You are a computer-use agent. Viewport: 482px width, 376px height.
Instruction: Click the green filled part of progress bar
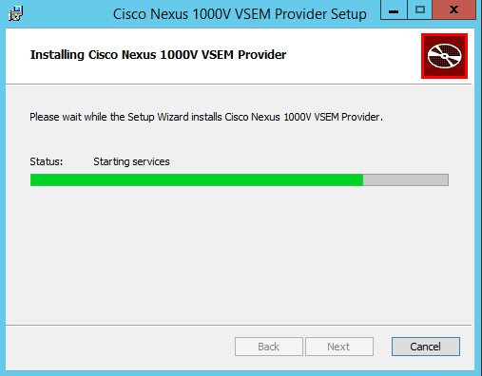[x=197, y=179]
